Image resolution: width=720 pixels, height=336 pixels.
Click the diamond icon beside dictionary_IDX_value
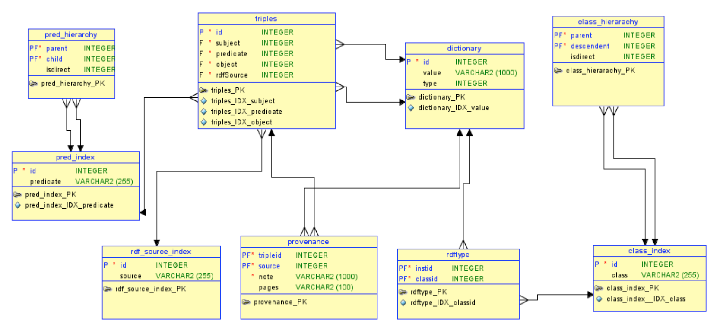tap(411, 108)
